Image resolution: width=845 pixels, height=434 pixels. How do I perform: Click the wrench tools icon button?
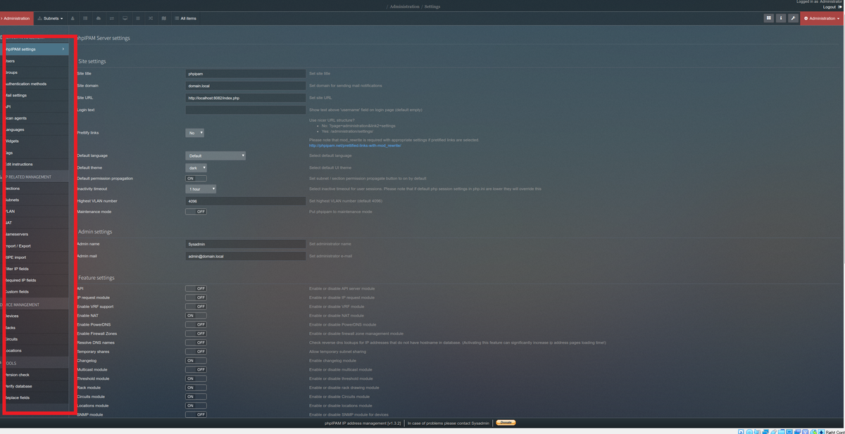[793, 18]
